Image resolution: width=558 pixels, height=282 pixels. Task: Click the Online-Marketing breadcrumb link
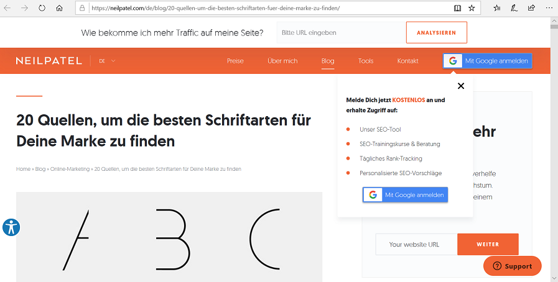(70, 169)
